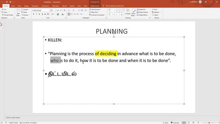Open the Shape Outline dropdown
This screenshot has width=220, height=124.
(143, 12)
